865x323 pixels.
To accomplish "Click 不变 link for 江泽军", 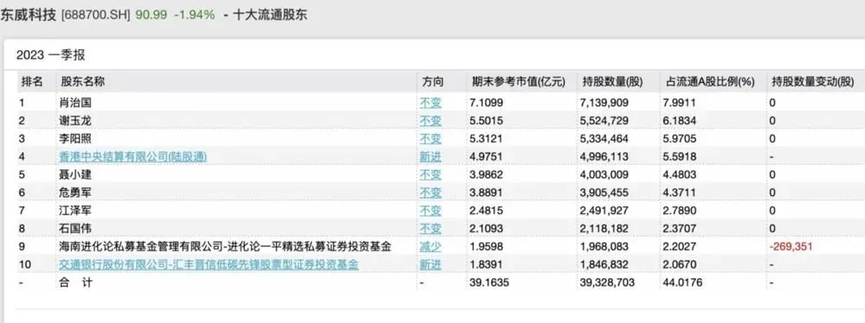I will pos(430,211).
